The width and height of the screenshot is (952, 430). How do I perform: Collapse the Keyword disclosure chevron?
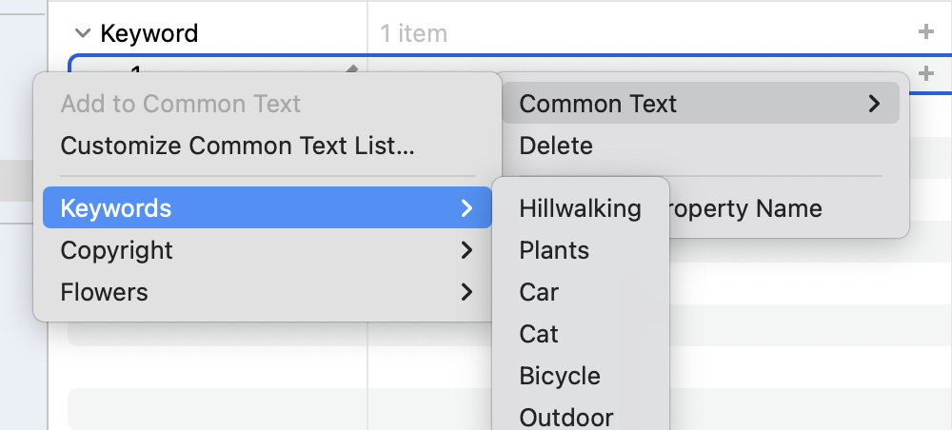coord(83,32)
